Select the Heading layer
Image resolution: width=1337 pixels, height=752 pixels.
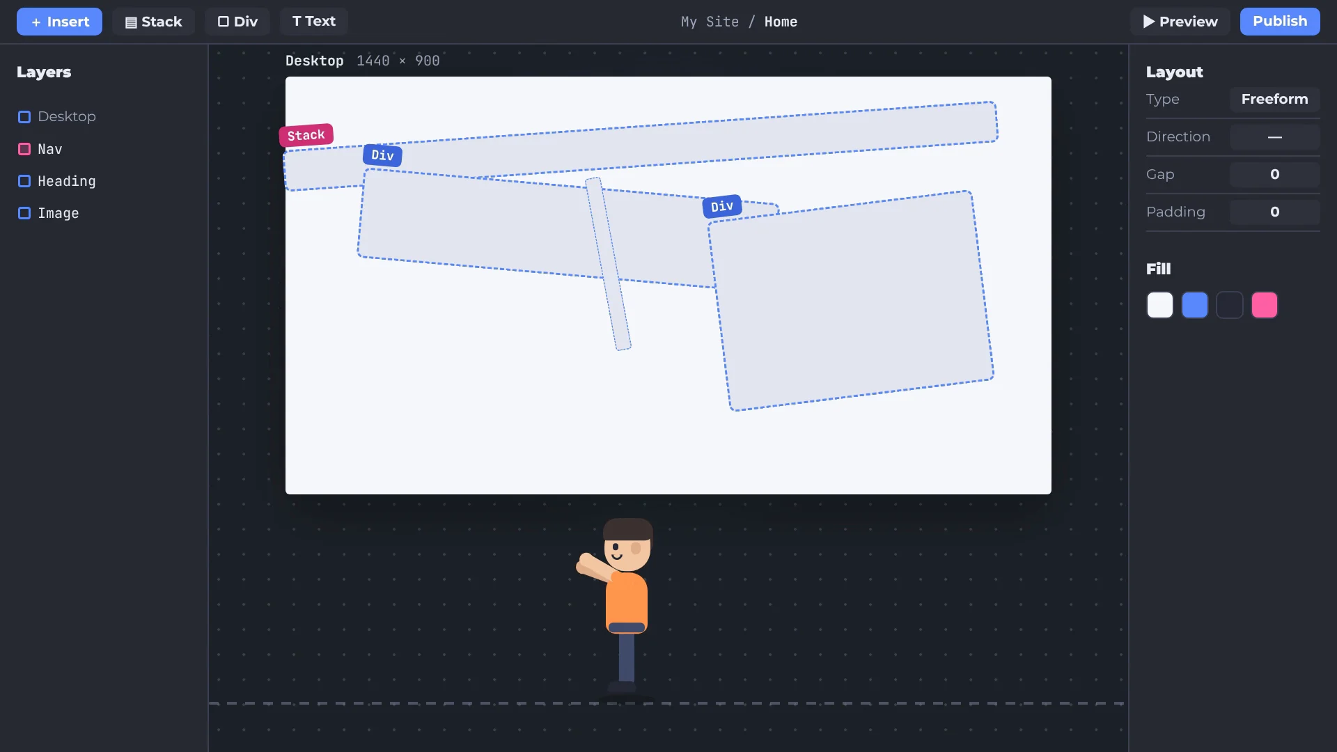point(104,181)
